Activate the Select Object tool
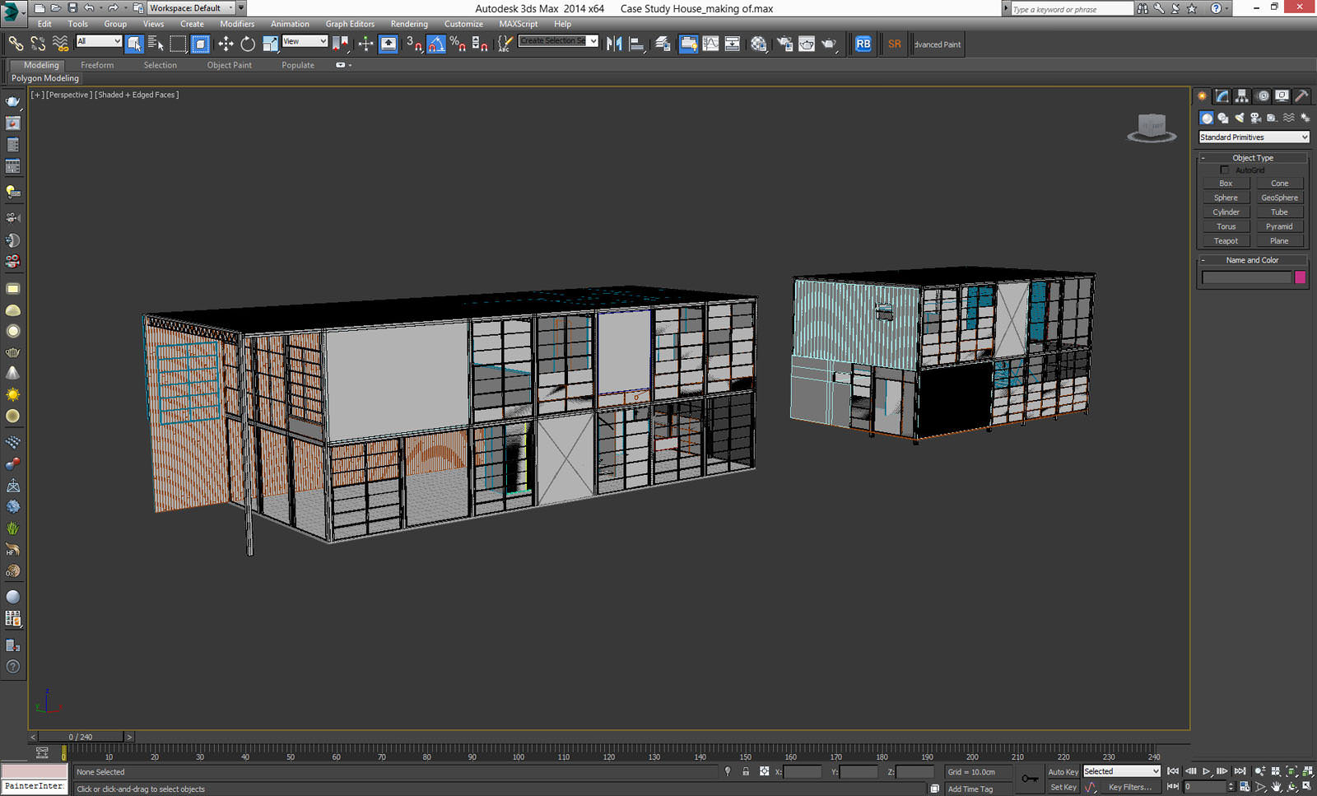The image size is (1317, 796). [x=134, y=44]
